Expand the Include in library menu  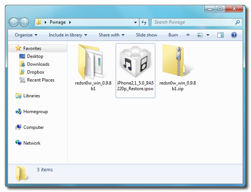pos(68,35)
